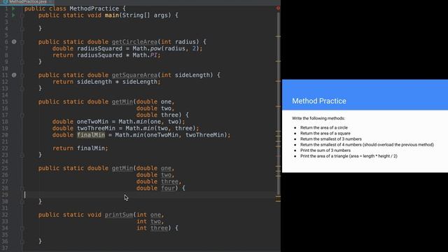The width and height of the screenshot is (448, 252).
Task: Toggle fold marker at line 28 four-parameter getMin
Action: tap(22, 188)
